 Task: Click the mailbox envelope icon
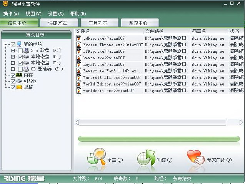[x=19, y=87]
